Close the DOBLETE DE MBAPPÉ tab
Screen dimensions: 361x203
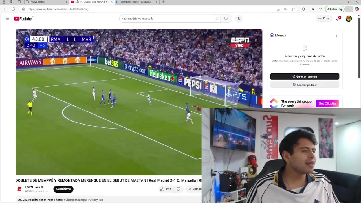pos(112,2)
